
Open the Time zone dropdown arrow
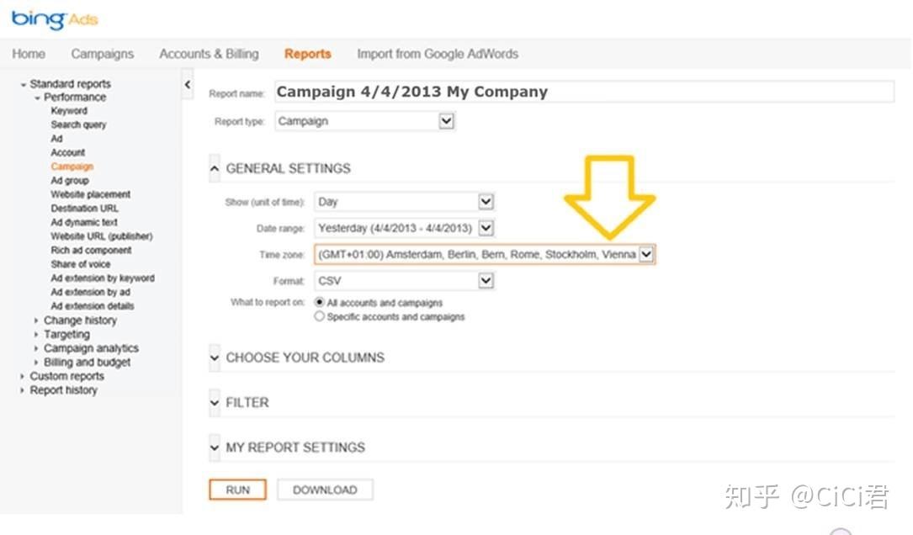click(x=645, y=254)
